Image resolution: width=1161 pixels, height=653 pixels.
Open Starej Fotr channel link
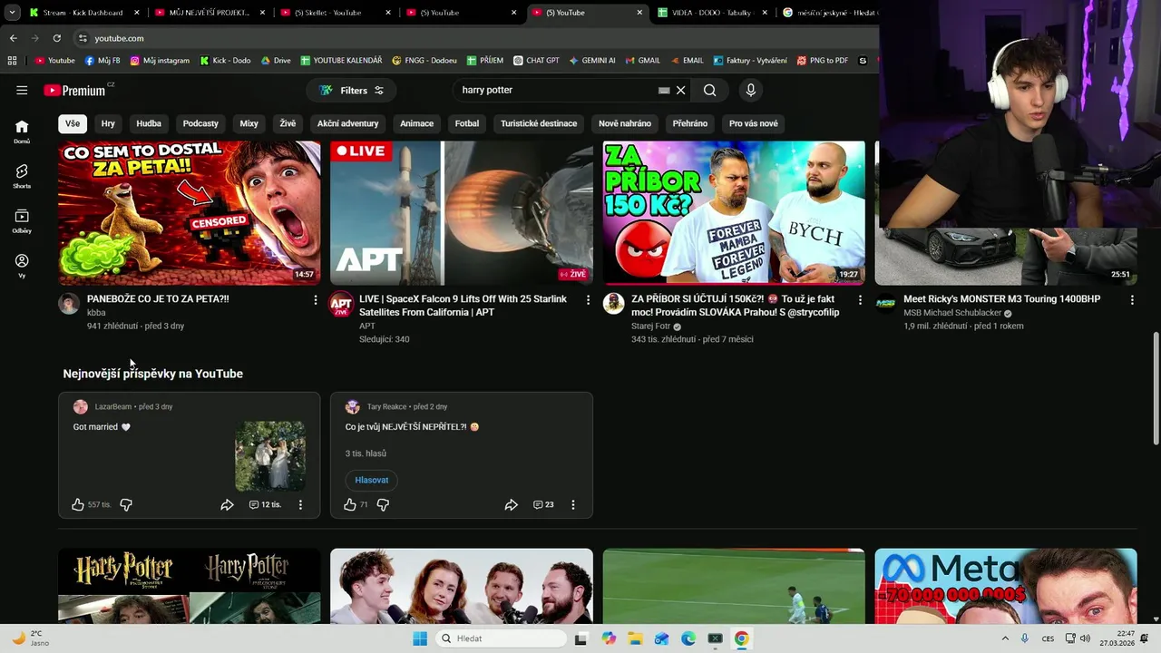pyautogui.click(x=650, y=326)
